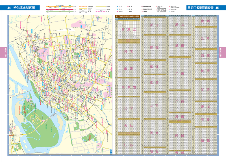Click the 黑龙江 label in mileage table
Image resolution: width=226 pixels, height=162 pixels.
[x=129, y=30]
